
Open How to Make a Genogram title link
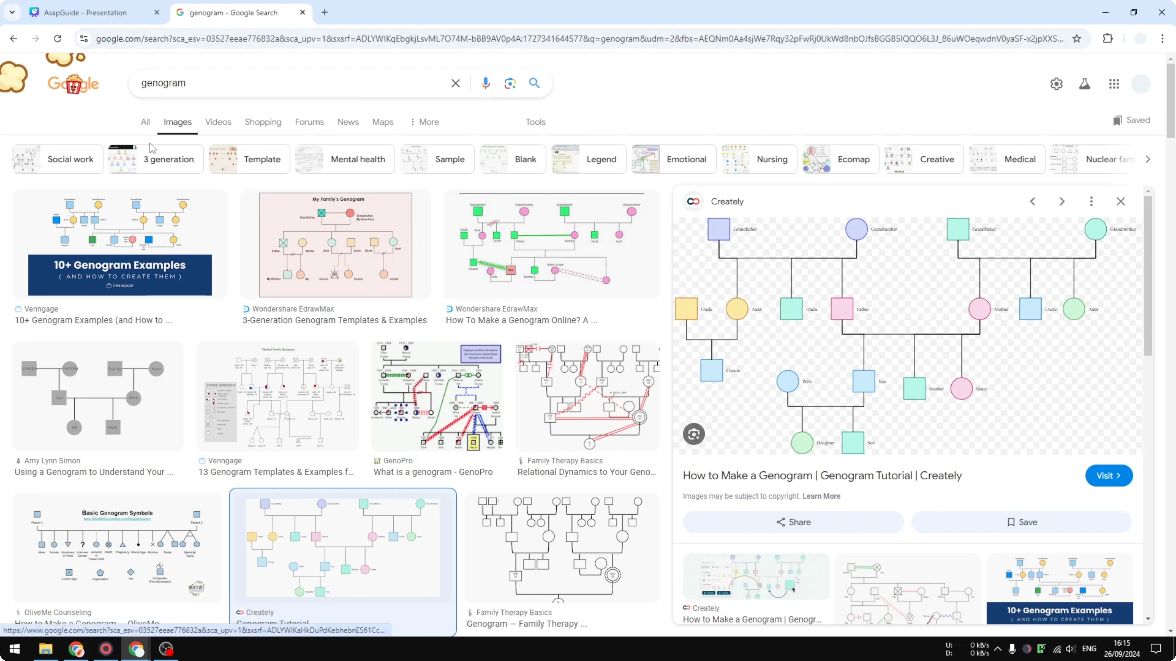tap(822, 476)
